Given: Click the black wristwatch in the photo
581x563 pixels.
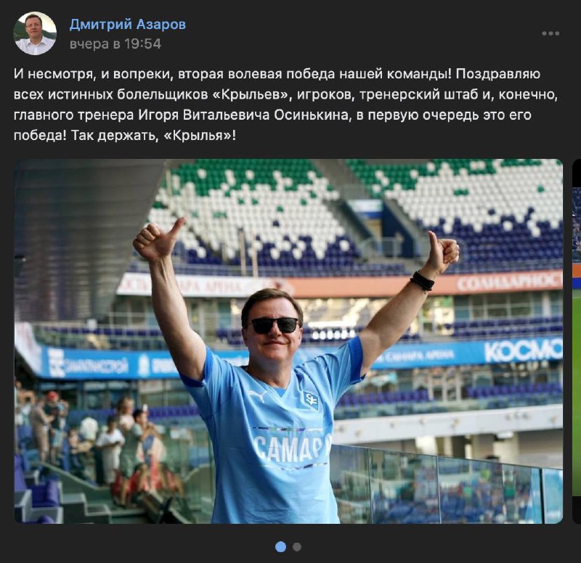Looking at the screenshot, I should (423, 281).
